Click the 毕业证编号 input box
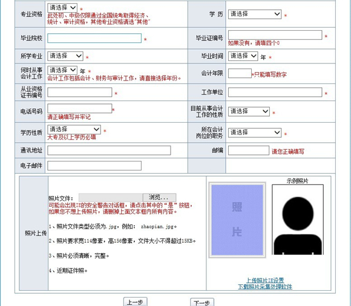This screenshot has width=351, height=306. pos(275,35)
